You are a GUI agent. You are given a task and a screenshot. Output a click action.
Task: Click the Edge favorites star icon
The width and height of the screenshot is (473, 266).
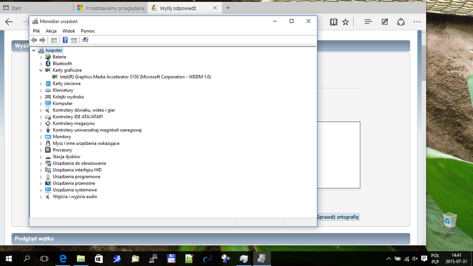coord(345,22)
